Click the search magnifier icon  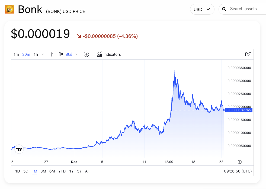224,9
